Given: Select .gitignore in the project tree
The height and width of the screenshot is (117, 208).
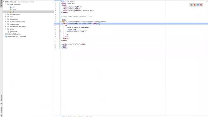Looking at the screenshot, I should (x=13, y=32).
